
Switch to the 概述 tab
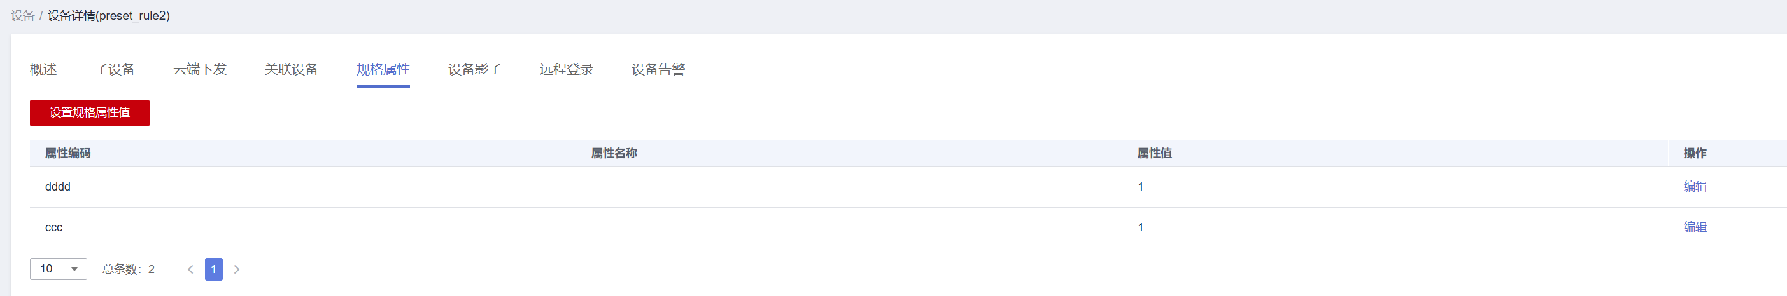click(43, 69)
